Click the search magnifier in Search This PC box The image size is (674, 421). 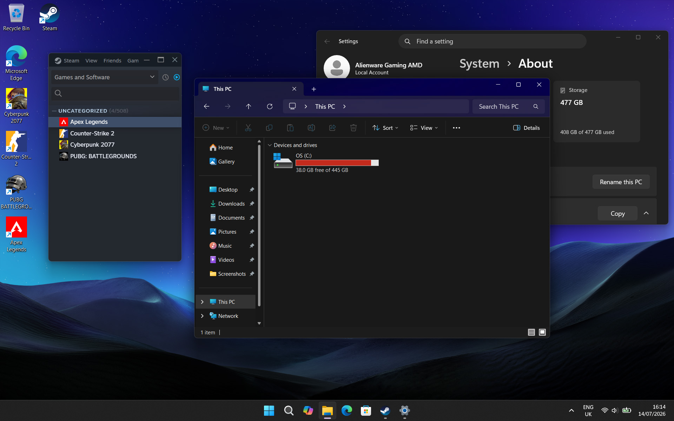click(536, 107)
